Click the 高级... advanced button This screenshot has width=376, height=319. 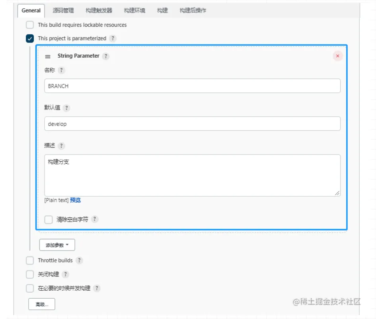point(42,304)
